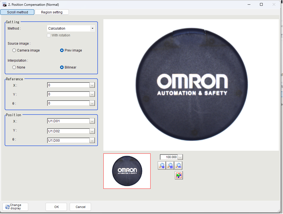The height and width of the screenshot is (214, 283).
Task: Open expression editor for Reference Y
Action: [92, 94]
